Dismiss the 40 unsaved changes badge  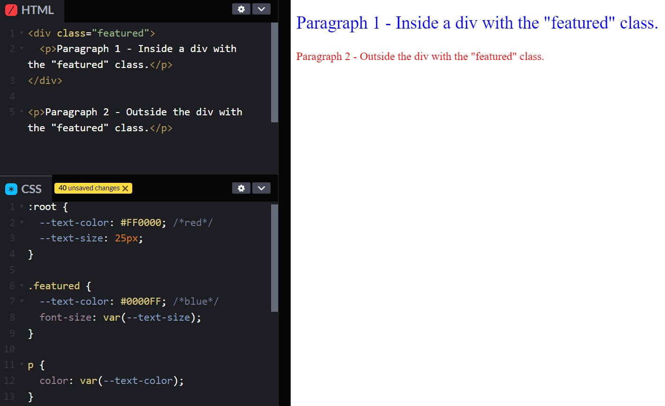pyautogui.click(x=125, y=188)
